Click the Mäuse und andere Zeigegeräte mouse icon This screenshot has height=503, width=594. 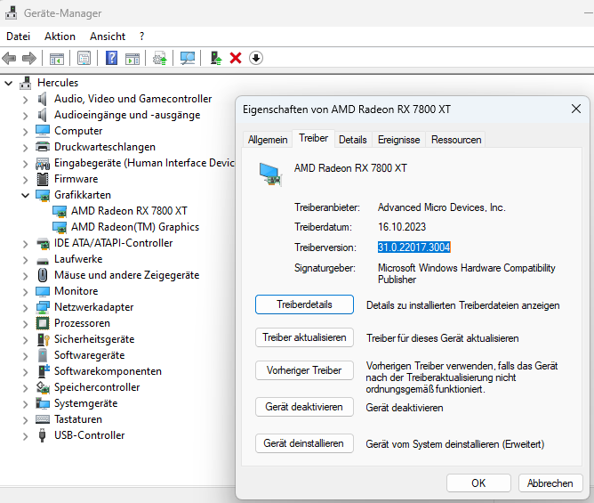(43, 275)
